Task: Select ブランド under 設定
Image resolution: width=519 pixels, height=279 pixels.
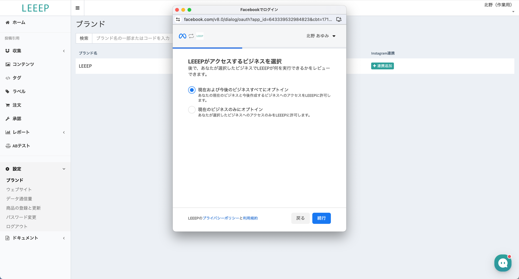Action: (x=15, y=180)
